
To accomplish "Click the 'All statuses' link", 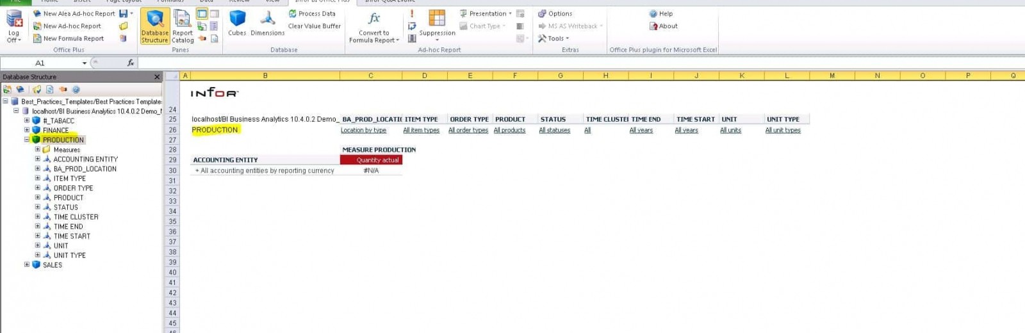I will coord(554,130).
